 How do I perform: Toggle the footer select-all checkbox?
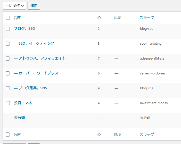8,135
